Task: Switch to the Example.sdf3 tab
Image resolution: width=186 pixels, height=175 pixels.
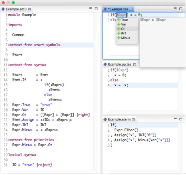Action: coord(16,9)
